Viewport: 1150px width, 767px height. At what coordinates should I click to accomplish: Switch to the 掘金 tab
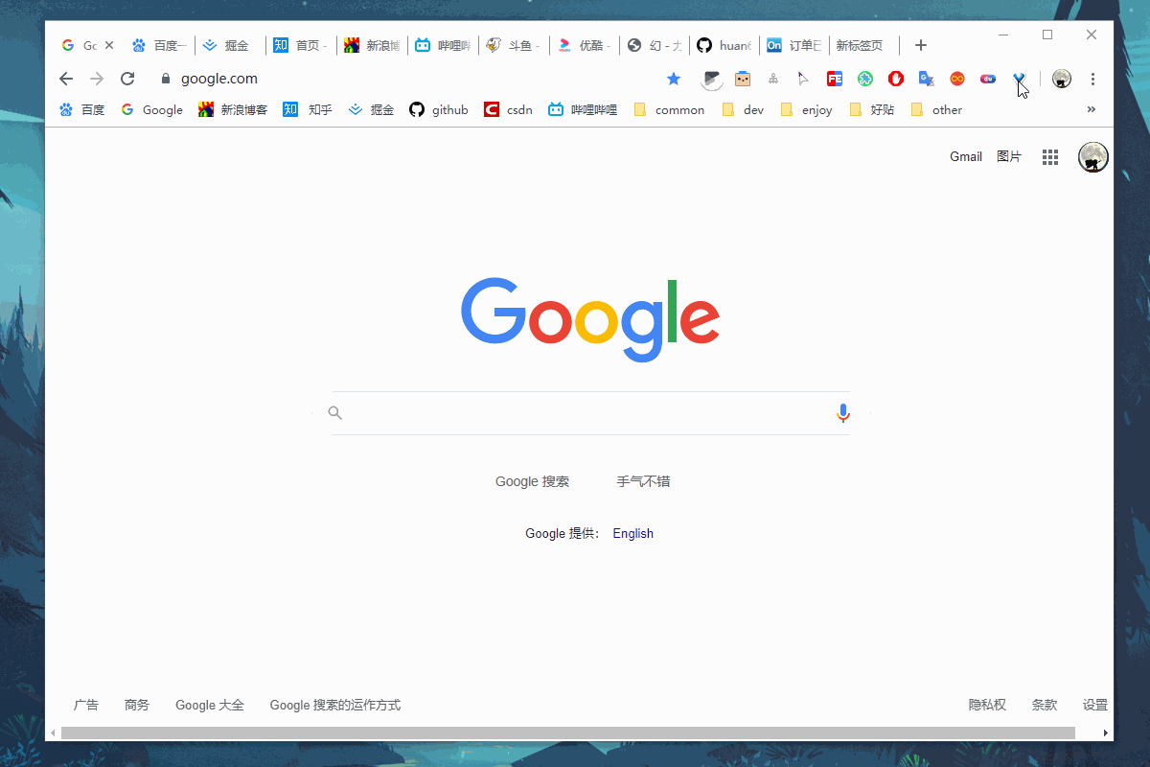click(x=228, y=45)
